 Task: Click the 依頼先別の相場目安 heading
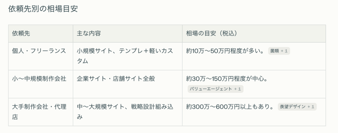[43, 9]
